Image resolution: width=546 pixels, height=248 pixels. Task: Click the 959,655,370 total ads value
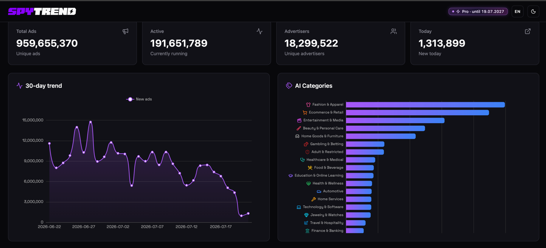coord(47,43)
